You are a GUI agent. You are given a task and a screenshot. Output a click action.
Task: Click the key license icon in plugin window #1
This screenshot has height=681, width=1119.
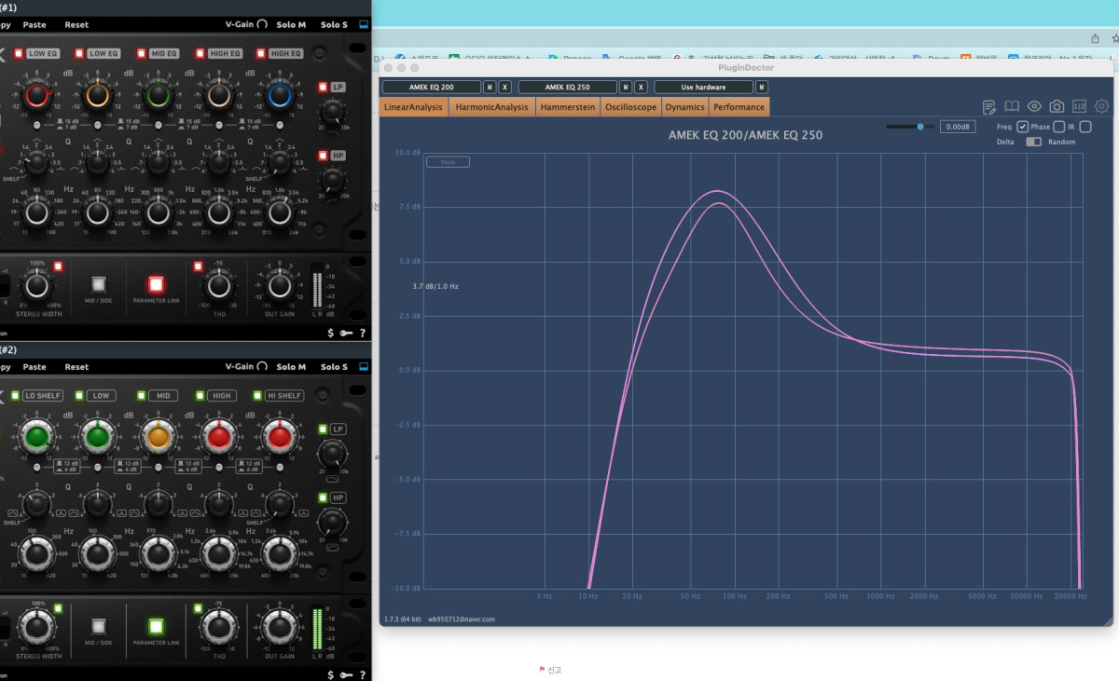click(x=346, y=333)
